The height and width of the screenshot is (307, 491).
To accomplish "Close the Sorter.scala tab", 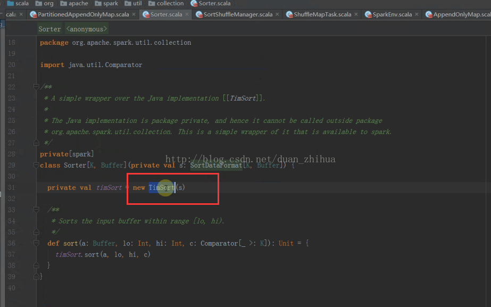I will click(187, 14).
